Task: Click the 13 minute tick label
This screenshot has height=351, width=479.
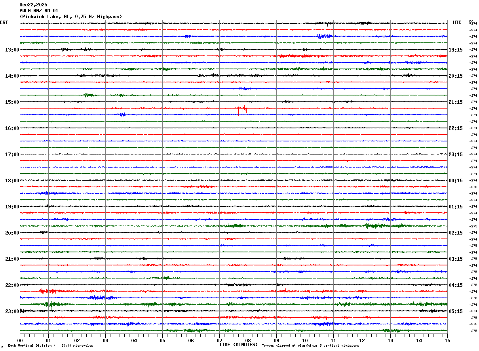Action: tap(390, 340)
